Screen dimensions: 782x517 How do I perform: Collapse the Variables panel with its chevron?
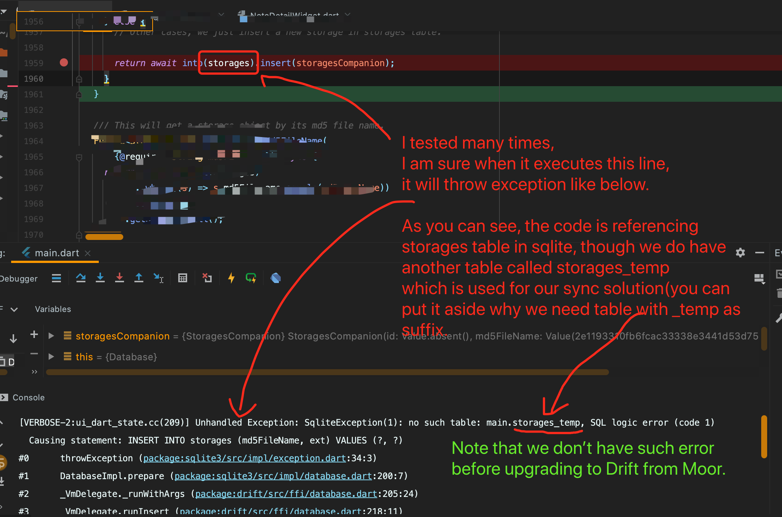point(14,309)
